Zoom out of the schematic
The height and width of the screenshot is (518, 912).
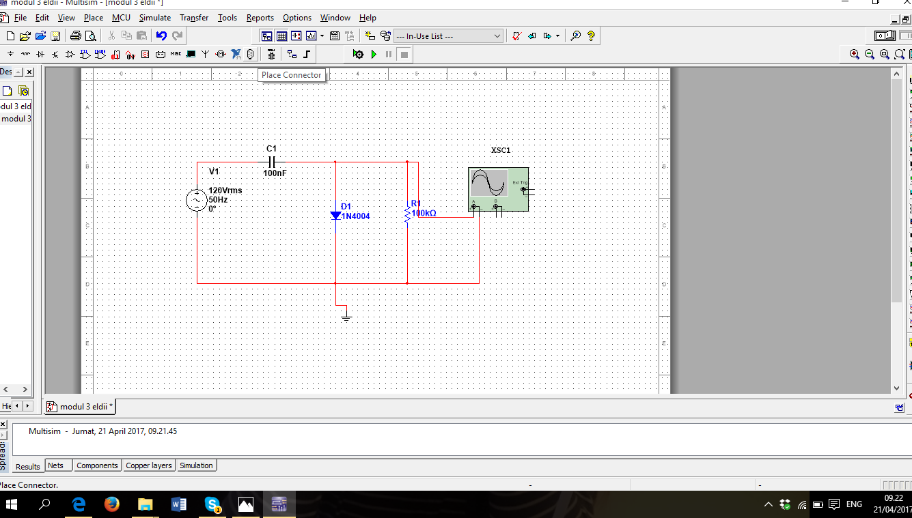point(870,54)
